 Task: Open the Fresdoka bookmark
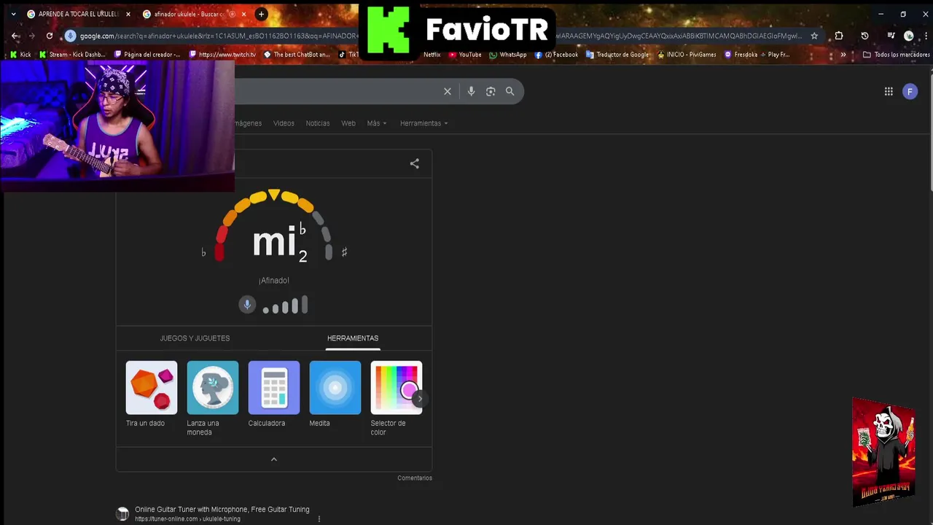[x=741, y=55]
